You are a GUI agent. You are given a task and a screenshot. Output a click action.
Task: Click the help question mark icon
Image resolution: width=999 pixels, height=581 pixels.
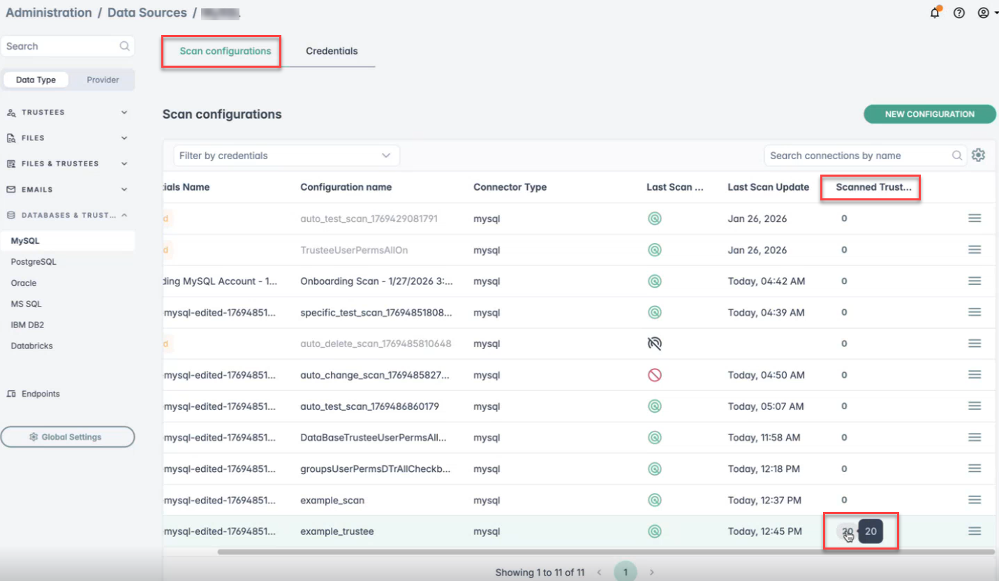click(x=959, y=13)
